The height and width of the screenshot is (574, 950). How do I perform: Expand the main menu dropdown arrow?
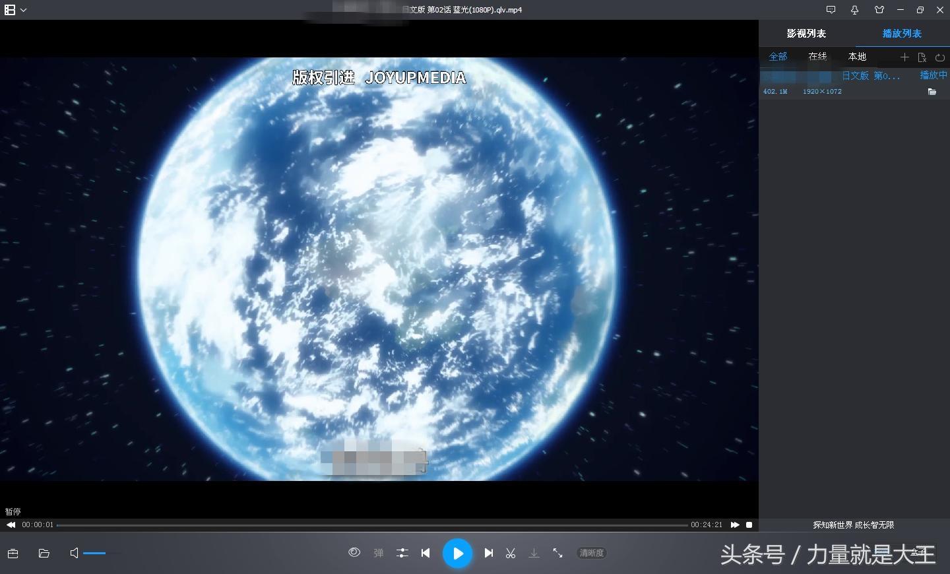pyautogui.click(x=24, y=11)
